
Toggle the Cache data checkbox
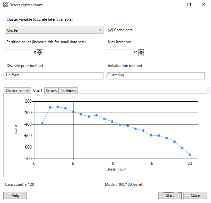(110, 30)
